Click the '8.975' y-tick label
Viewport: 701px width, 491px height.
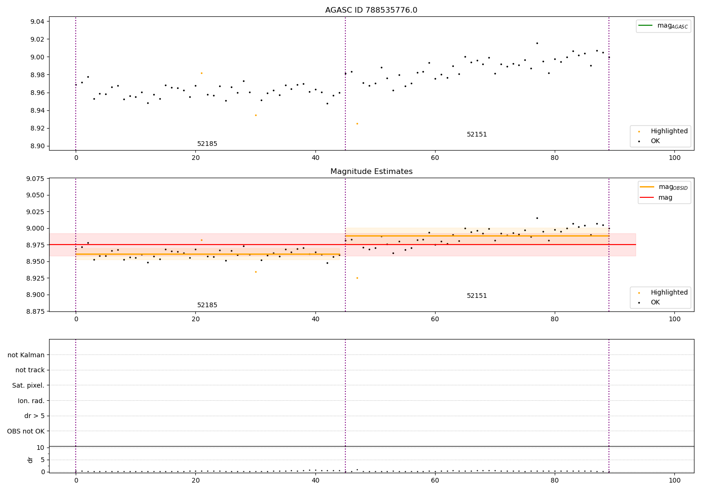tap(35, 245)
